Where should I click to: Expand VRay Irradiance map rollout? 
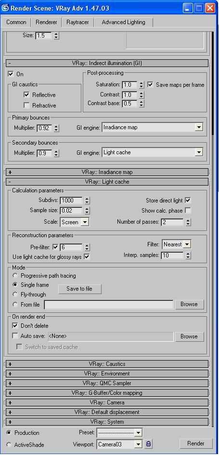[107, 172]
